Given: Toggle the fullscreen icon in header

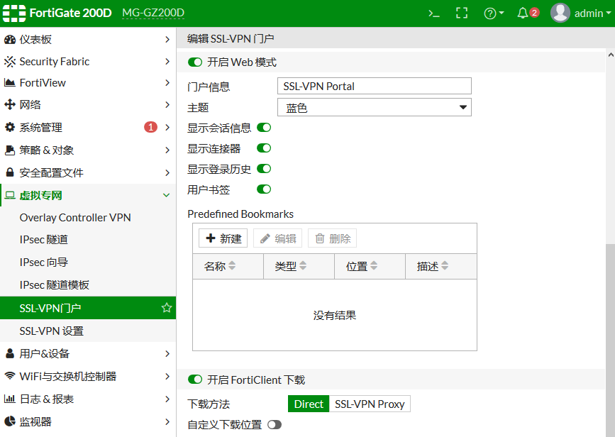Looking at the screenshot, I should [x=462, y=13].
